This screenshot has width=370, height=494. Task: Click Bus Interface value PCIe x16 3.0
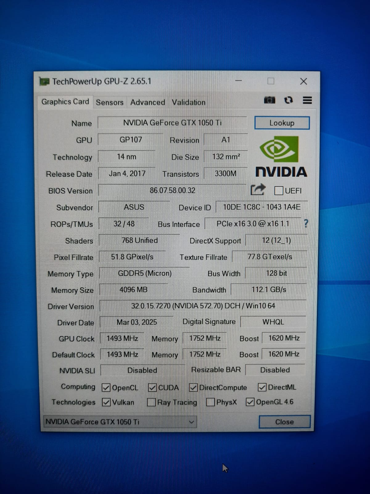253,224
